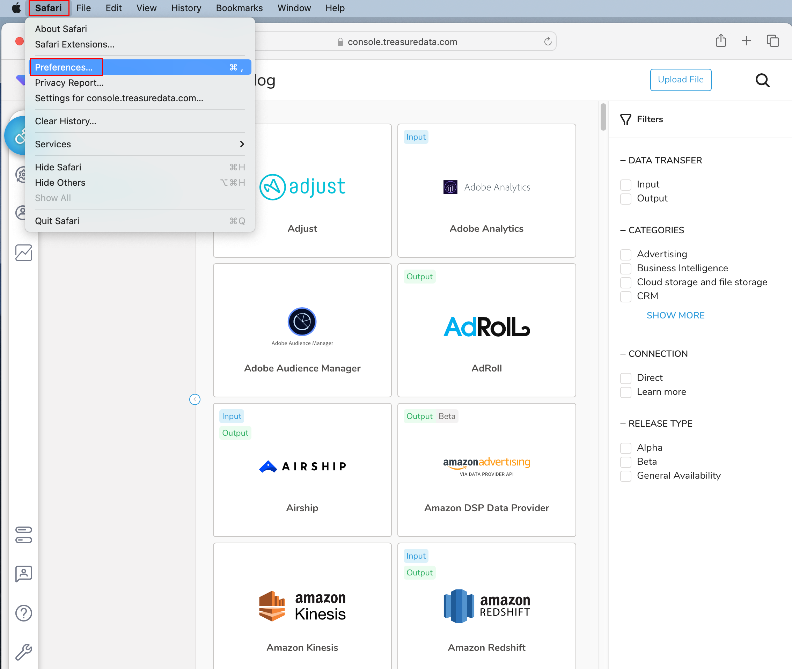This screenshot has height=669, width=792.
Task: Open the help question mark icon
Action: coord(23,613)
